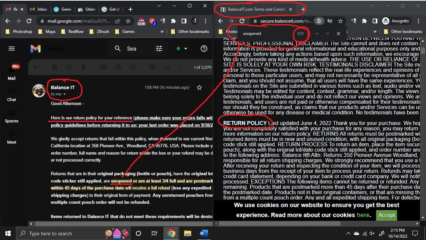This screenshot has width=426, height=240.
Task: Click the find-in-page lens icon in balanceit address bar
Action: [x=319, y=21]
